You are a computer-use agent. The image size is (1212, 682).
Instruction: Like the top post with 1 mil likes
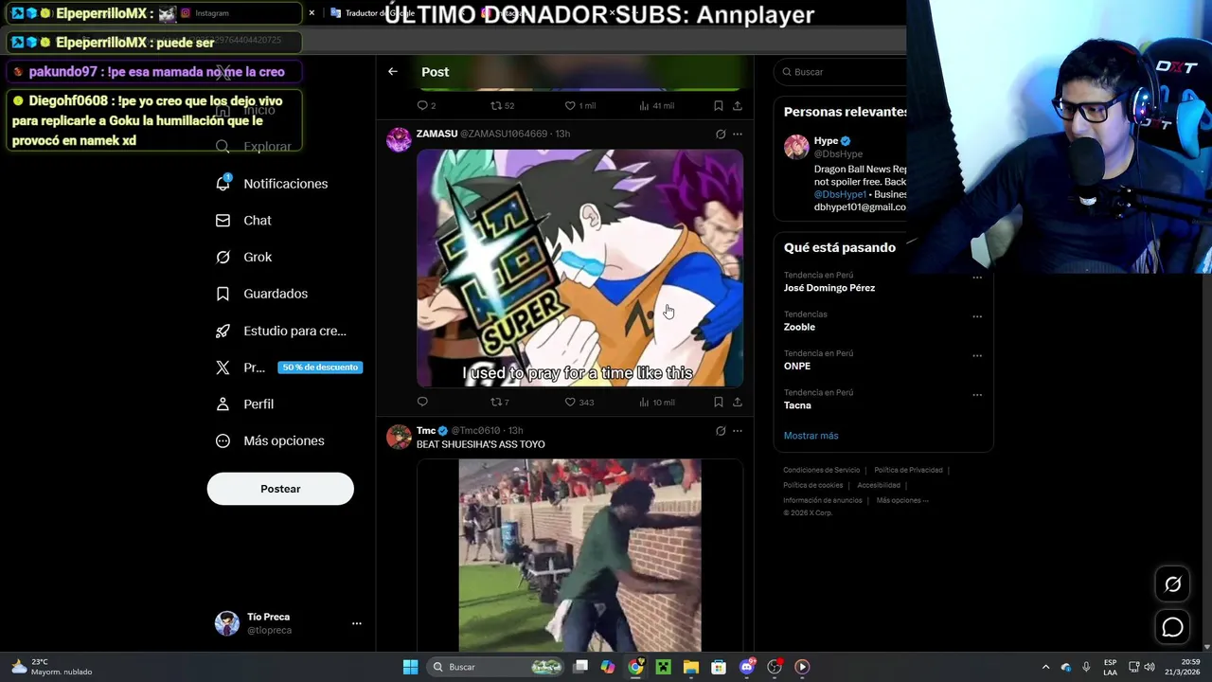pos(579,105)
